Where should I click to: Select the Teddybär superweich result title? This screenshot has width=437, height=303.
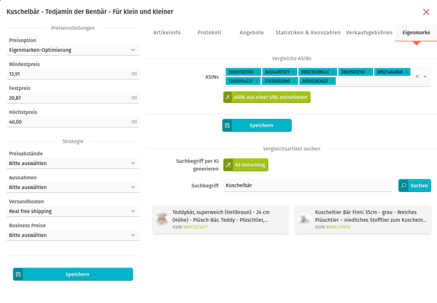[221, 216]
